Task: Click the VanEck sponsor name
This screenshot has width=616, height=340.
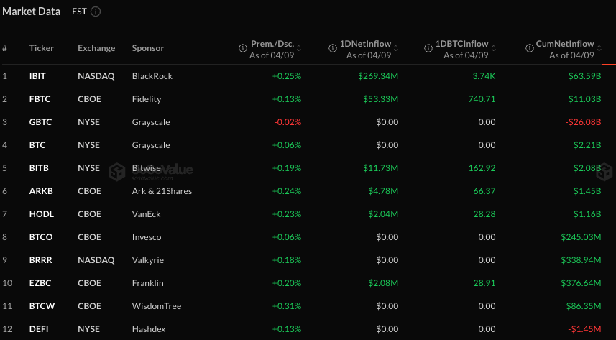Action: tap(146, 213)
